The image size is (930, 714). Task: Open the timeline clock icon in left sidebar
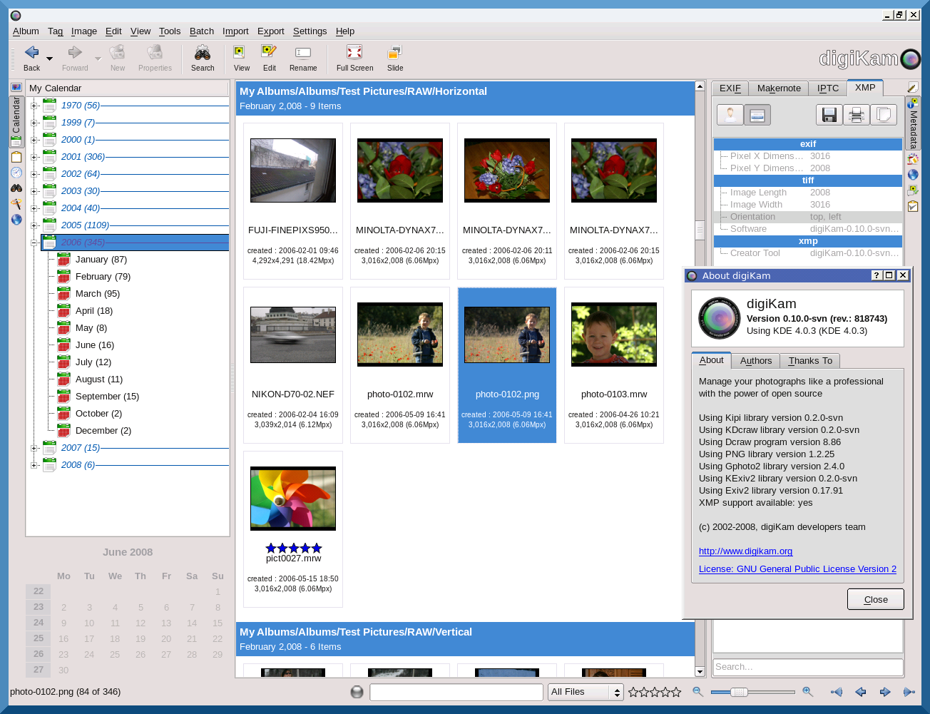[x=16, y=173]
